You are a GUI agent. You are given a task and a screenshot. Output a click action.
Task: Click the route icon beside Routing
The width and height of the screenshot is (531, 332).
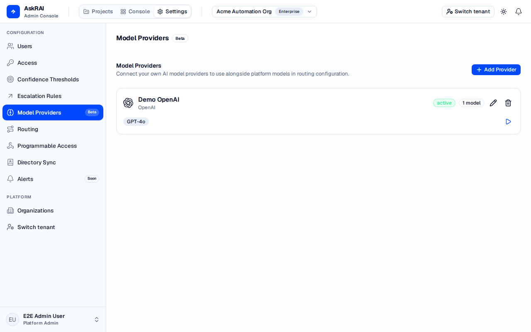pyautogui.click(x=10, y=129)
